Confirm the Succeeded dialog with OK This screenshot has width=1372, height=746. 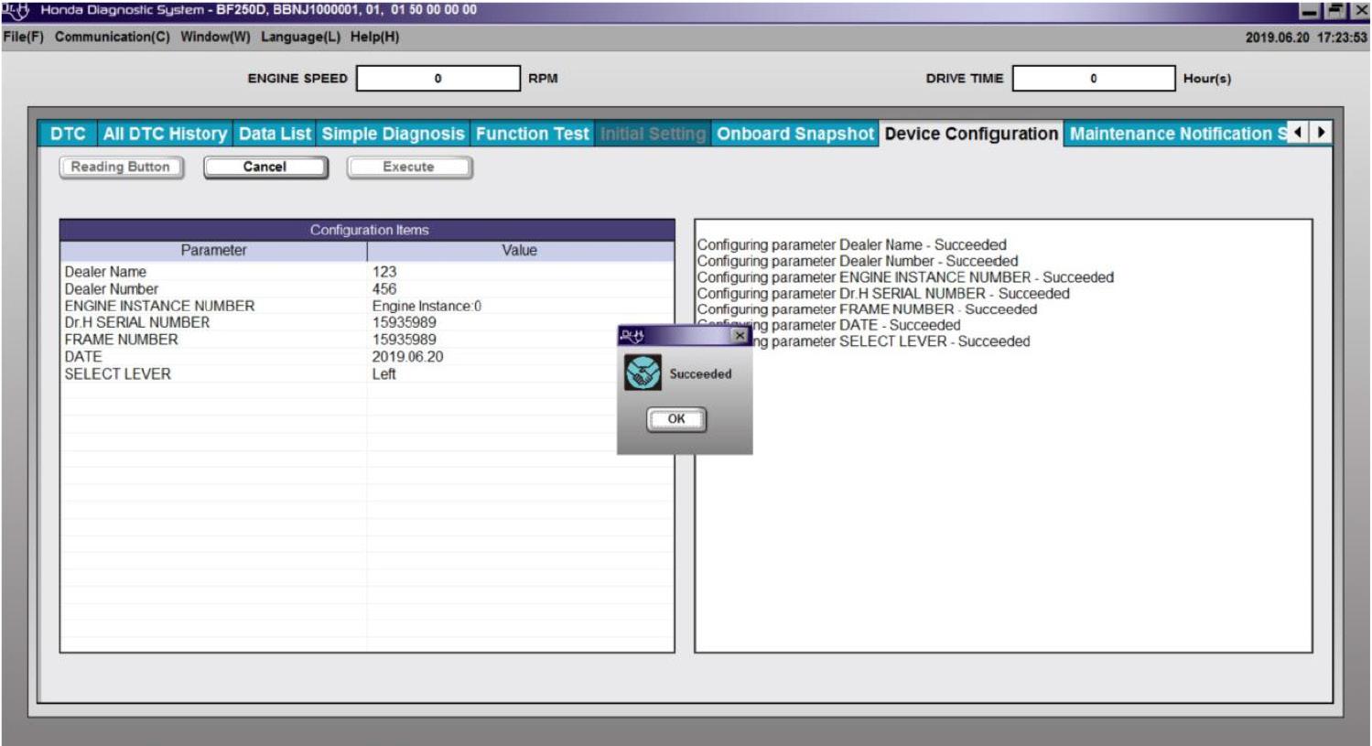(675, 419)
